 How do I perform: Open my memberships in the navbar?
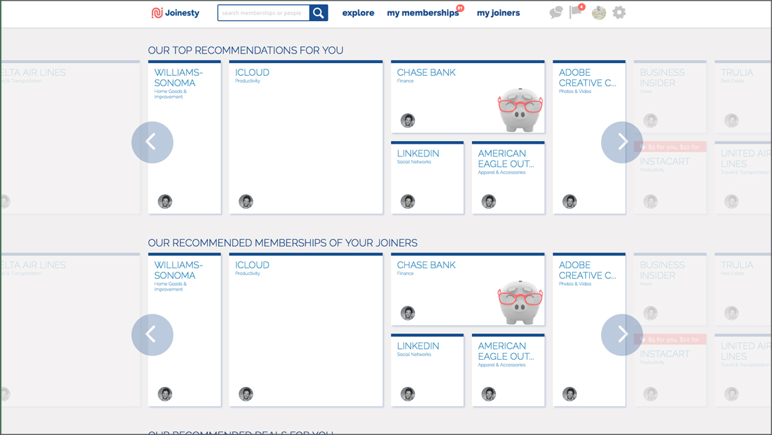point(423,13)
